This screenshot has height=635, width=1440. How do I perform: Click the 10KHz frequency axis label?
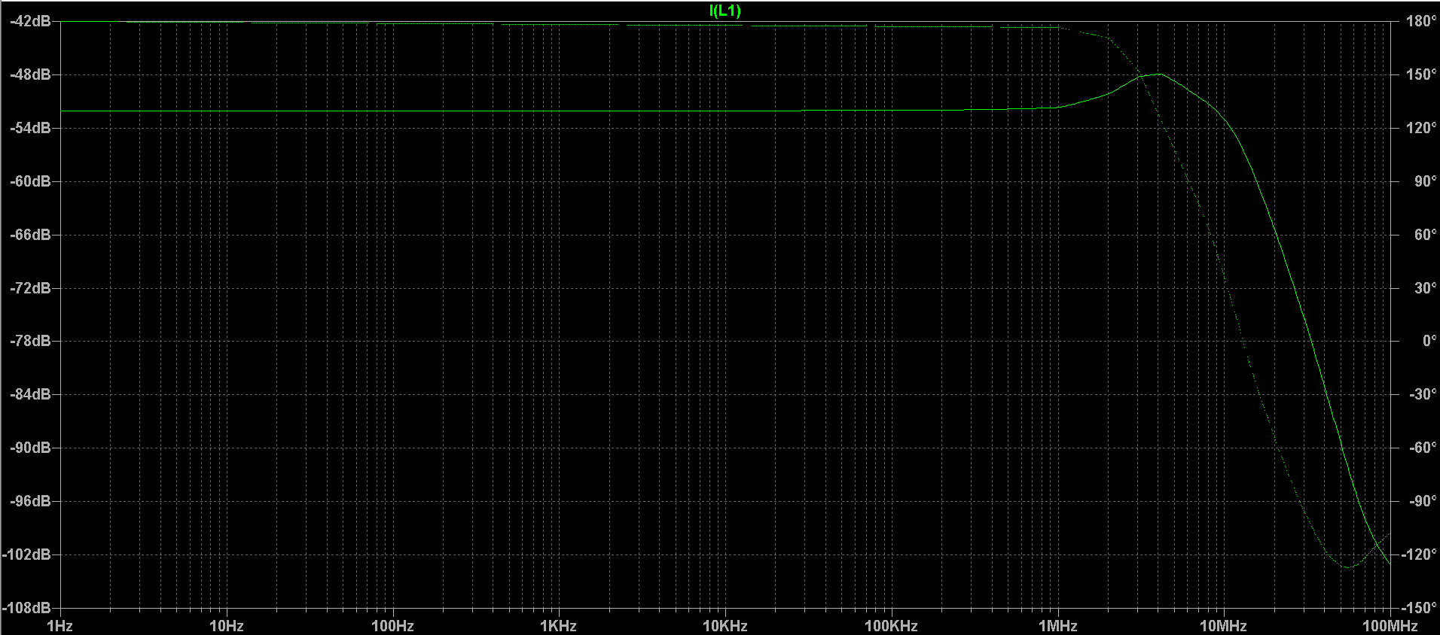pos(725,626)
